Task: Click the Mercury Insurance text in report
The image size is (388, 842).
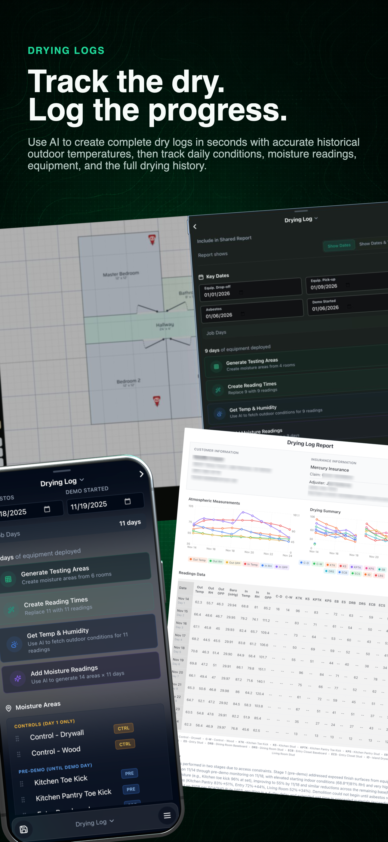Action: pos(330,468)
